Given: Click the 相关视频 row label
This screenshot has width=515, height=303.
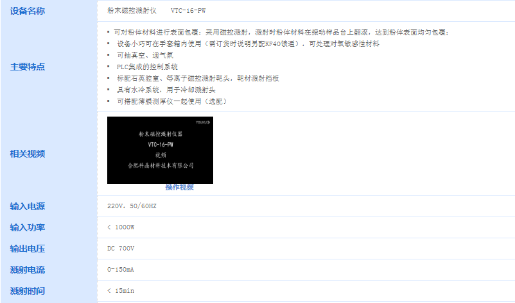Looking at the screenshot, I should pos(27,154).
